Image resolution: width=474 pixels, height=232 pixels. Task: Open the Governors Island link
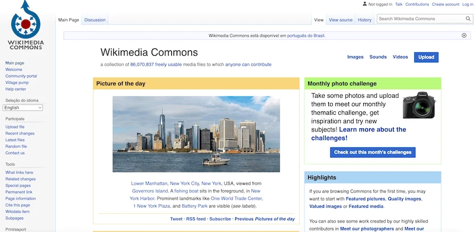click(x=150, y=191)
